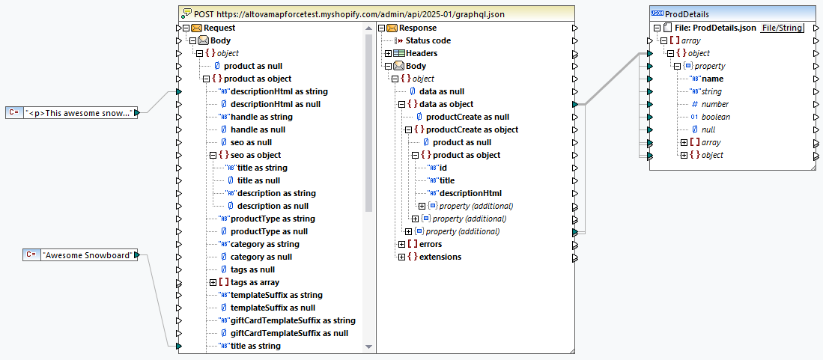Click output triangle of the description constant

(x=136, y=112)
